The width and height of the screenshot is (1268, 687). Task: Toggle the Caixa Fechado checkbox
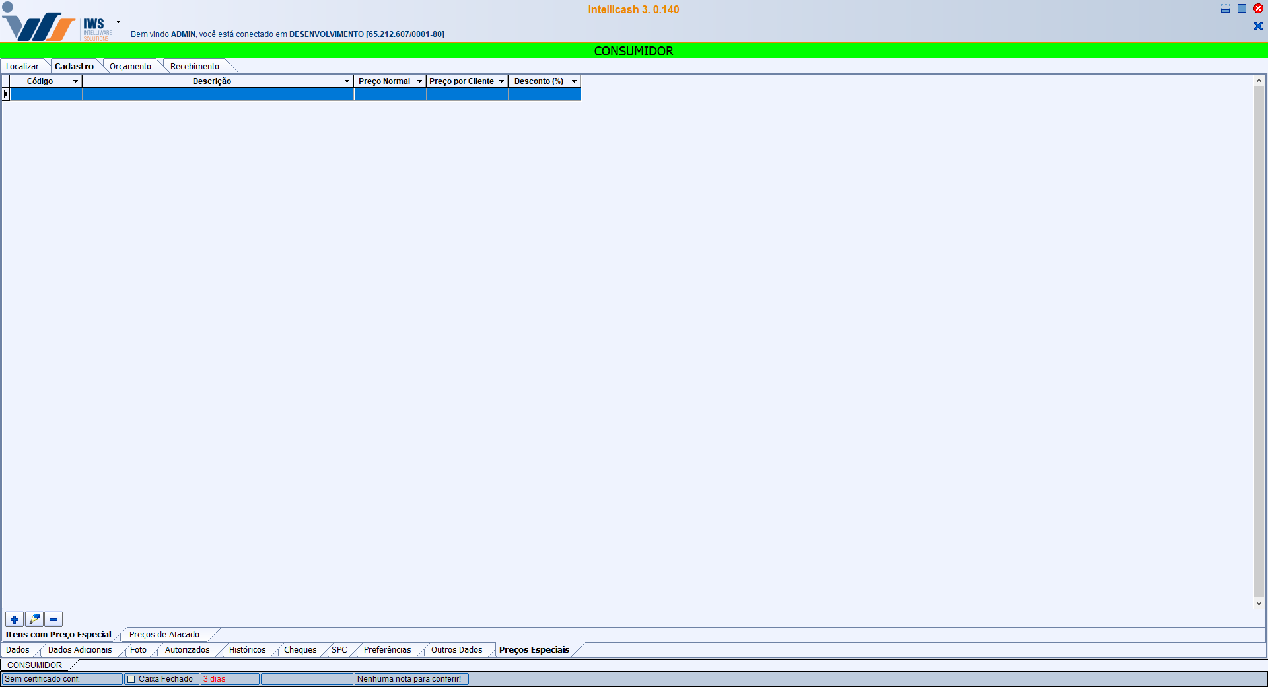(131, 679)
